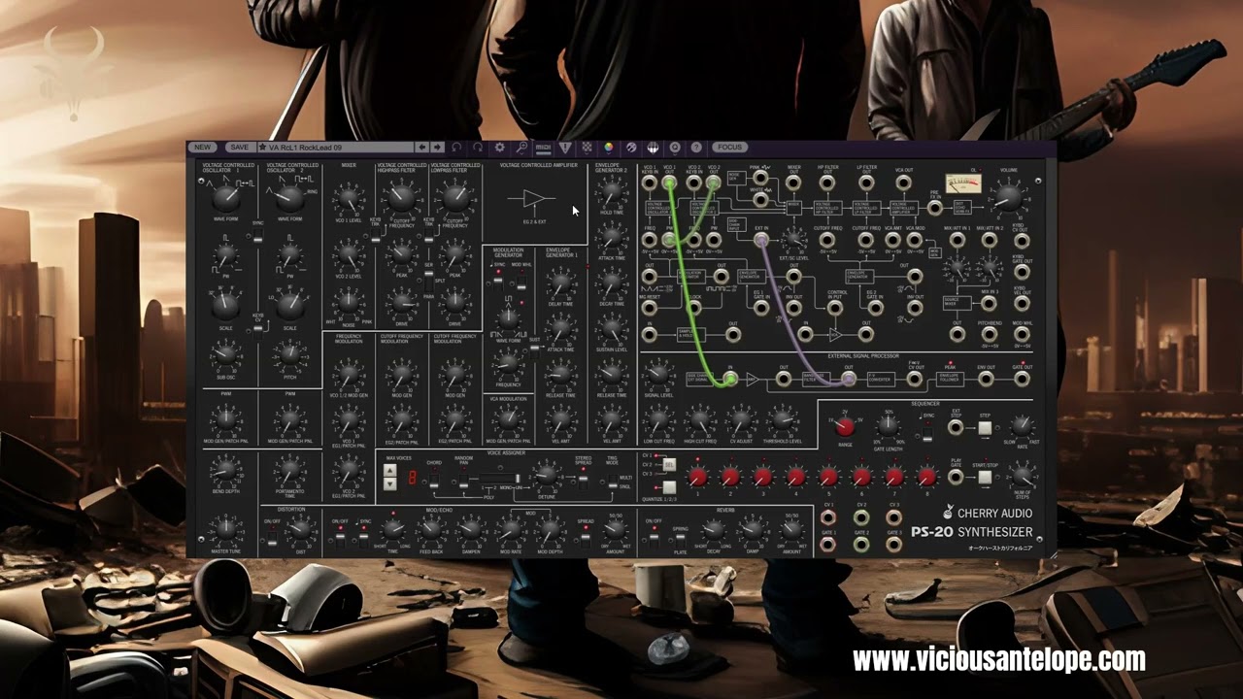Screen dimensions: 1243x699
Task: Click the sequencer RATE knob
Action: pos(1022,426)
